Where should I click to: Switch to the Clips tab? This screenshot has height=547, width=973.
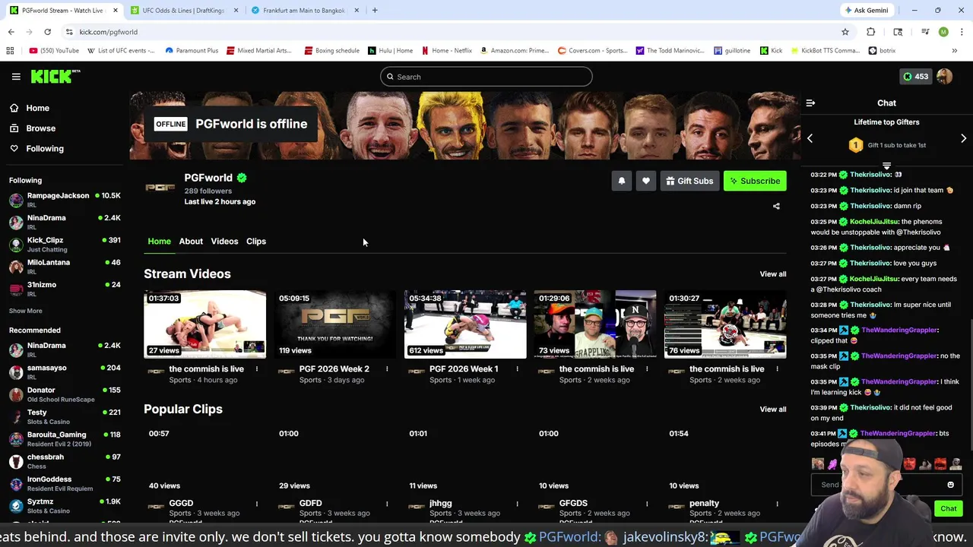tap(256, 242)
